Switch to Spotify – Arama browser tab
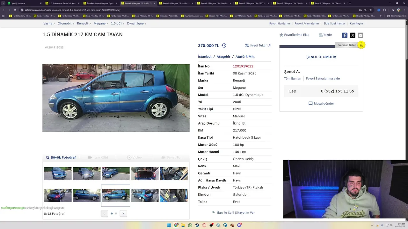Image resolution: width=408 pixels, height=229 pixels. pyautogui.click(x=24, y=3)
